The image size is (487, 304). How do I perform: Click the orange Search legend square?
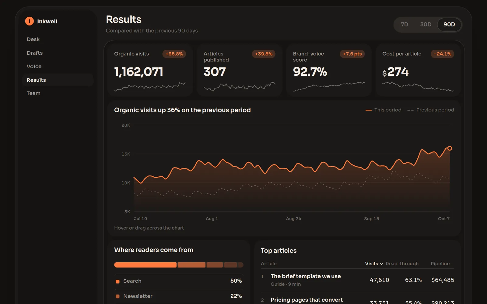[117, 281]
